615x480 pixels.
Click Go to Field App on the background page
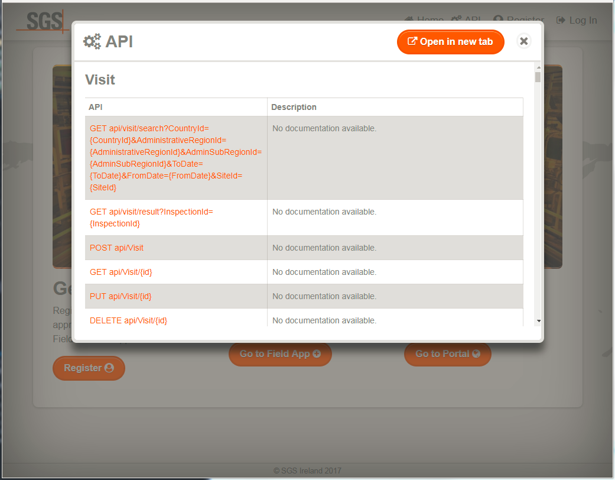point(280,354)
